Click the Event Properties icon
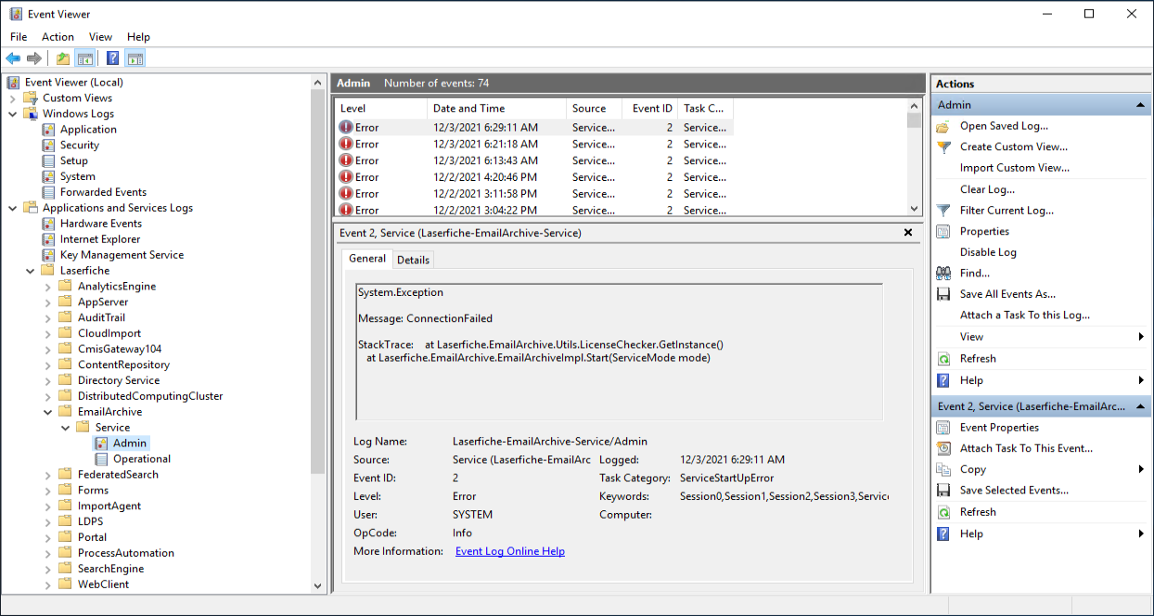 [x=943, y=428]
